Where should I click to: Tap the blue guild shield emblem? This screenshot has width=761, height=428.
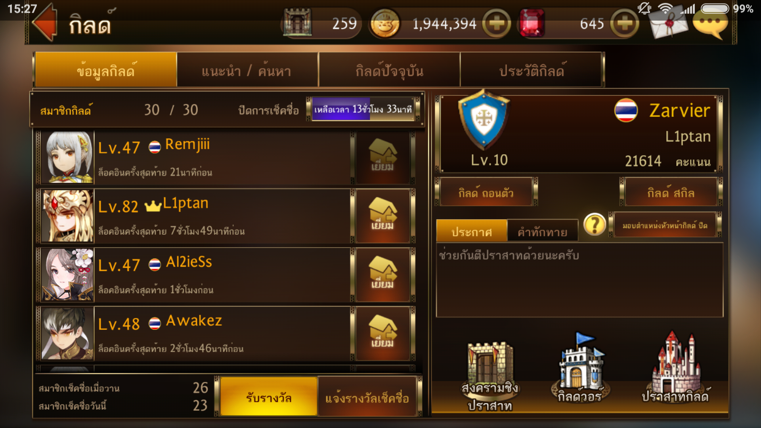pyautogui.click(x=484, y=118)
